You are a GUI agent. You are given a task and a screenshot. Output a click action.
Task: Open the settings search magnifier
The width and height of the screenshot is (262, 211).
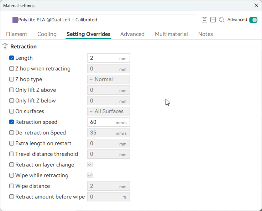(x=221, y=20)
